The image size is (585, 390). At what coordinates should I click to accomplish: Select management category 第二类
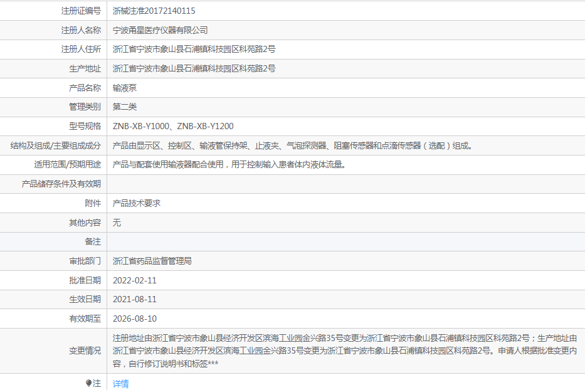pyautogui.click(x=125, y=107)
